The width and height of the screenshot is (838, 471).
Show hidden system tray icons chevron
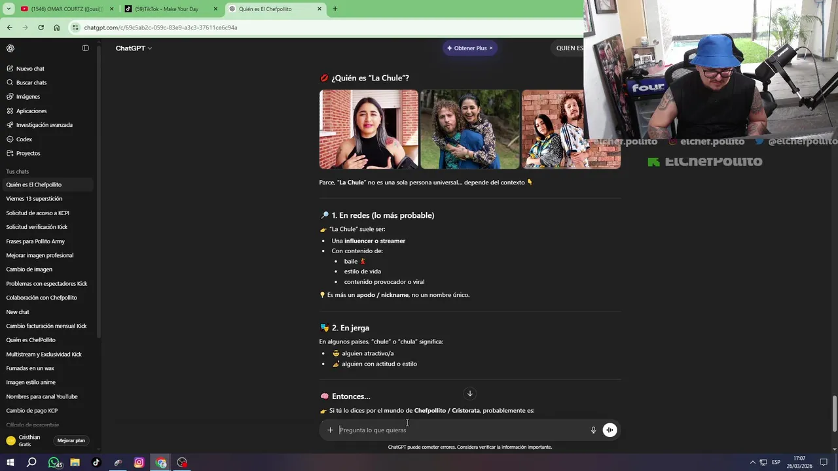[x=753, y=462]
